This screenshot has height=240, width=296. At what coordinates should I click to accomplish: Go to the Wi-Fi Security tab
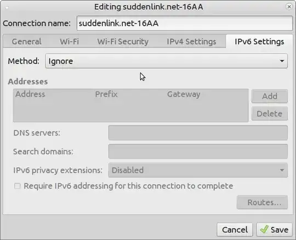pos(123,42)
